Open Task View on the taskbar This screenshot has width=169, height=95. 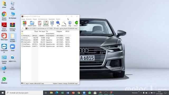46,93
